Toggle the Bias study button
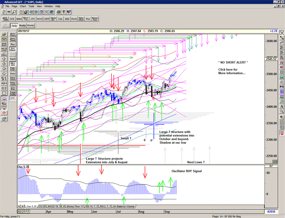 pyautogui.click(x=13, y=44)
